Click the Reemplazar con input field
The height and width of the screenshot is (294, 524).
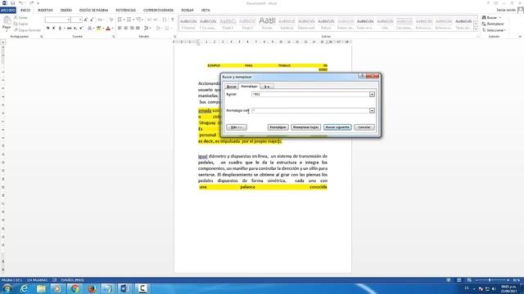310,111
